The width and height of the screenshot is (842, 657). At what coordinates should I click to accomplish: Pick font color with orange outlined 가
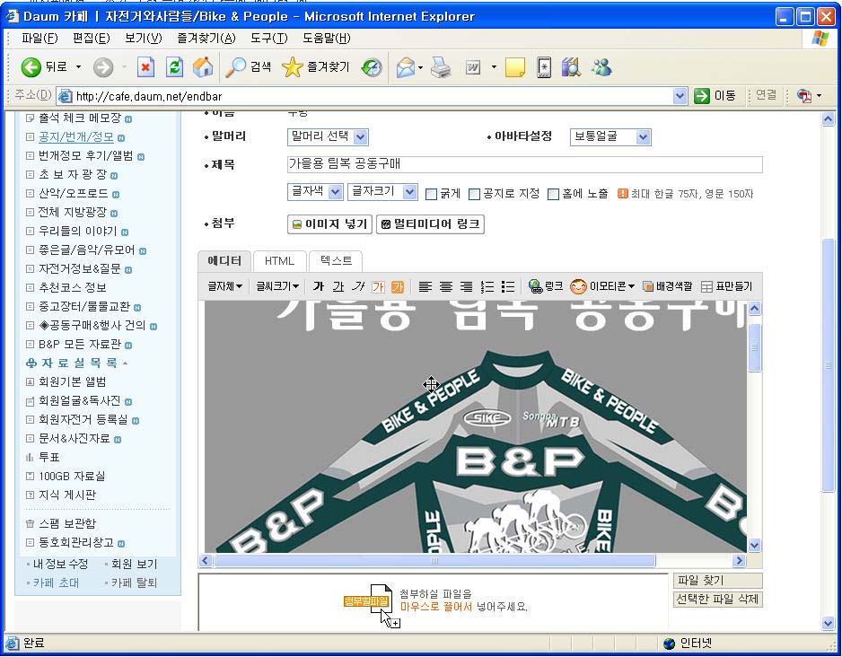378,286
